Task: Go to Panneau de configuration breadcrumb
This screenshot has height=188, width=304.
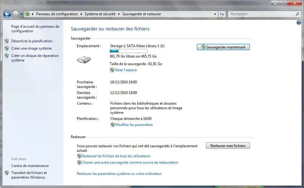Action: [57, 14]
